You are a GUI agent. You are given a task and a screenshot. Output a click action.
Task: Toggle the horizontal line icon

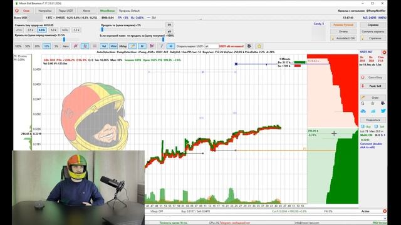point(95,46)
